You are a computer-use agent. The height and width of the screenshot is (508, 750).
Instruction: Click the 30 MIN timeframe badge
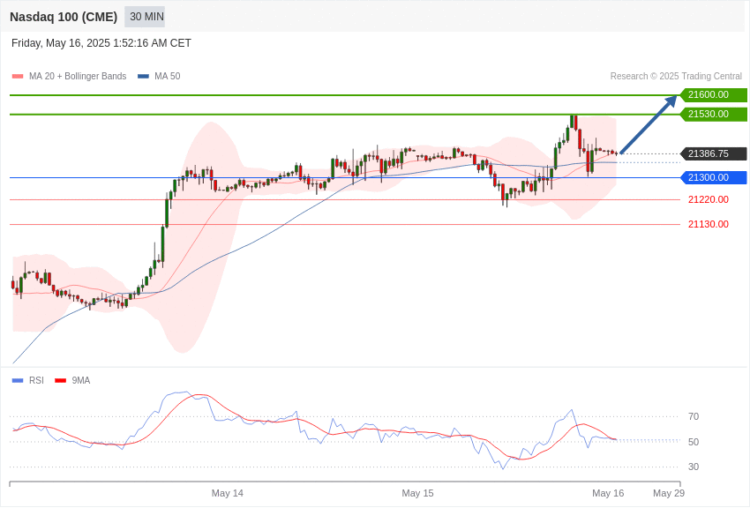click(145, 17)
